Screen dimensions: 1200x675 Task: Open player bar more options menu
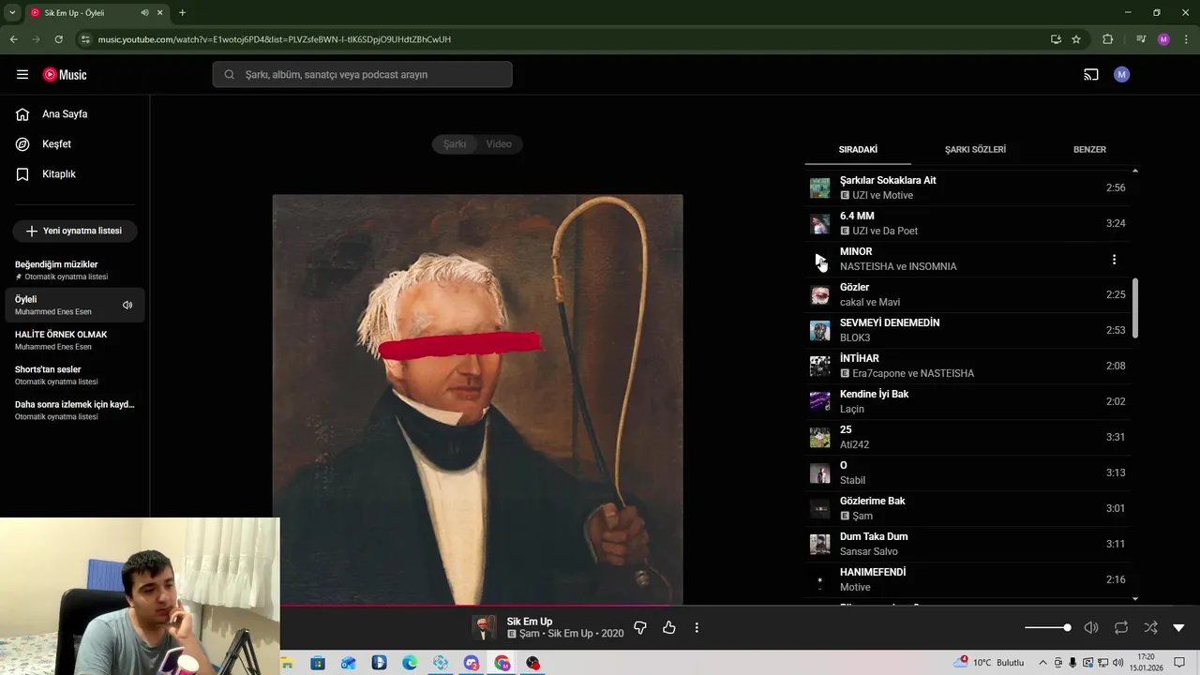pos(697,628)
